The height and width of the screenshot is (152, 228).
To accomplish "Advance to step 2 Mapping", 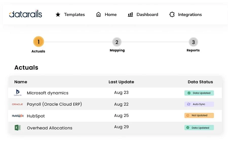I will [x=117, y=42].
